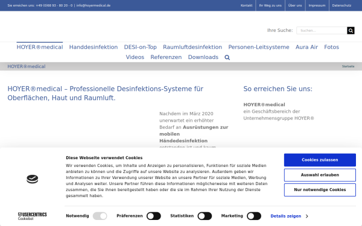Click the Cookiebot checkmark logo
The width and height of the screenshot is (362, 226).
pos(33,179)
